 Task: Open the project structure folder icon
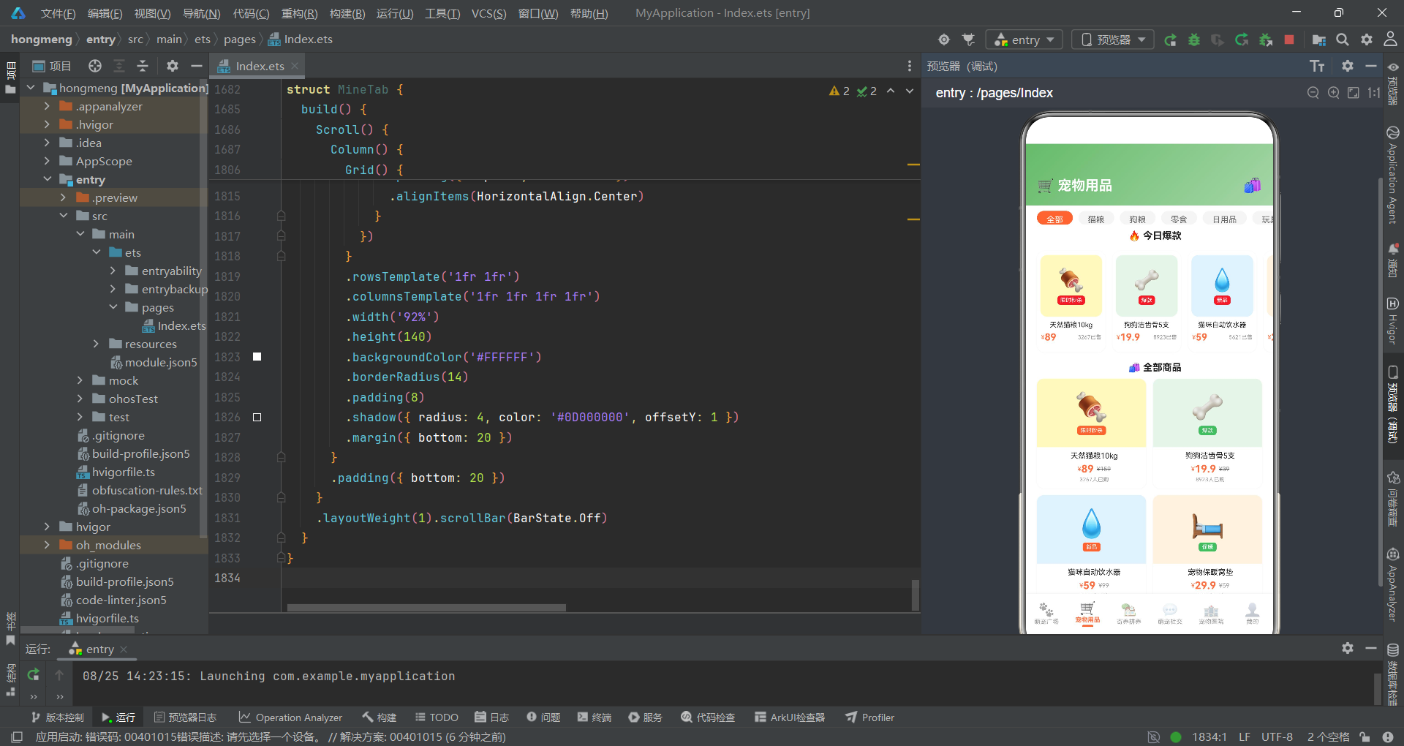[1318, 39]
